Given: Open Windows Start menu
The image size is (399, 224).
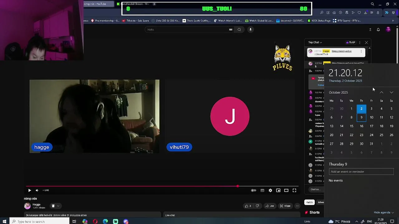Looking at the screenshot, I should pos(4,222).
